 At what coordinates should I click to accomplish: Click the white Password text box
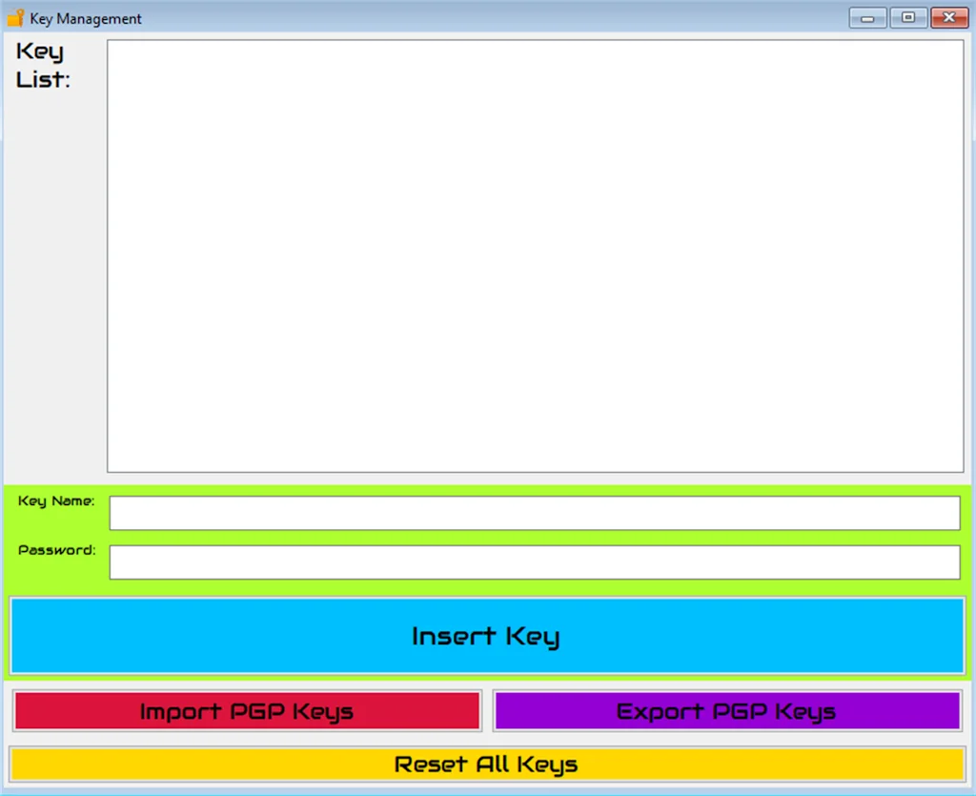[x=534, y=561]
